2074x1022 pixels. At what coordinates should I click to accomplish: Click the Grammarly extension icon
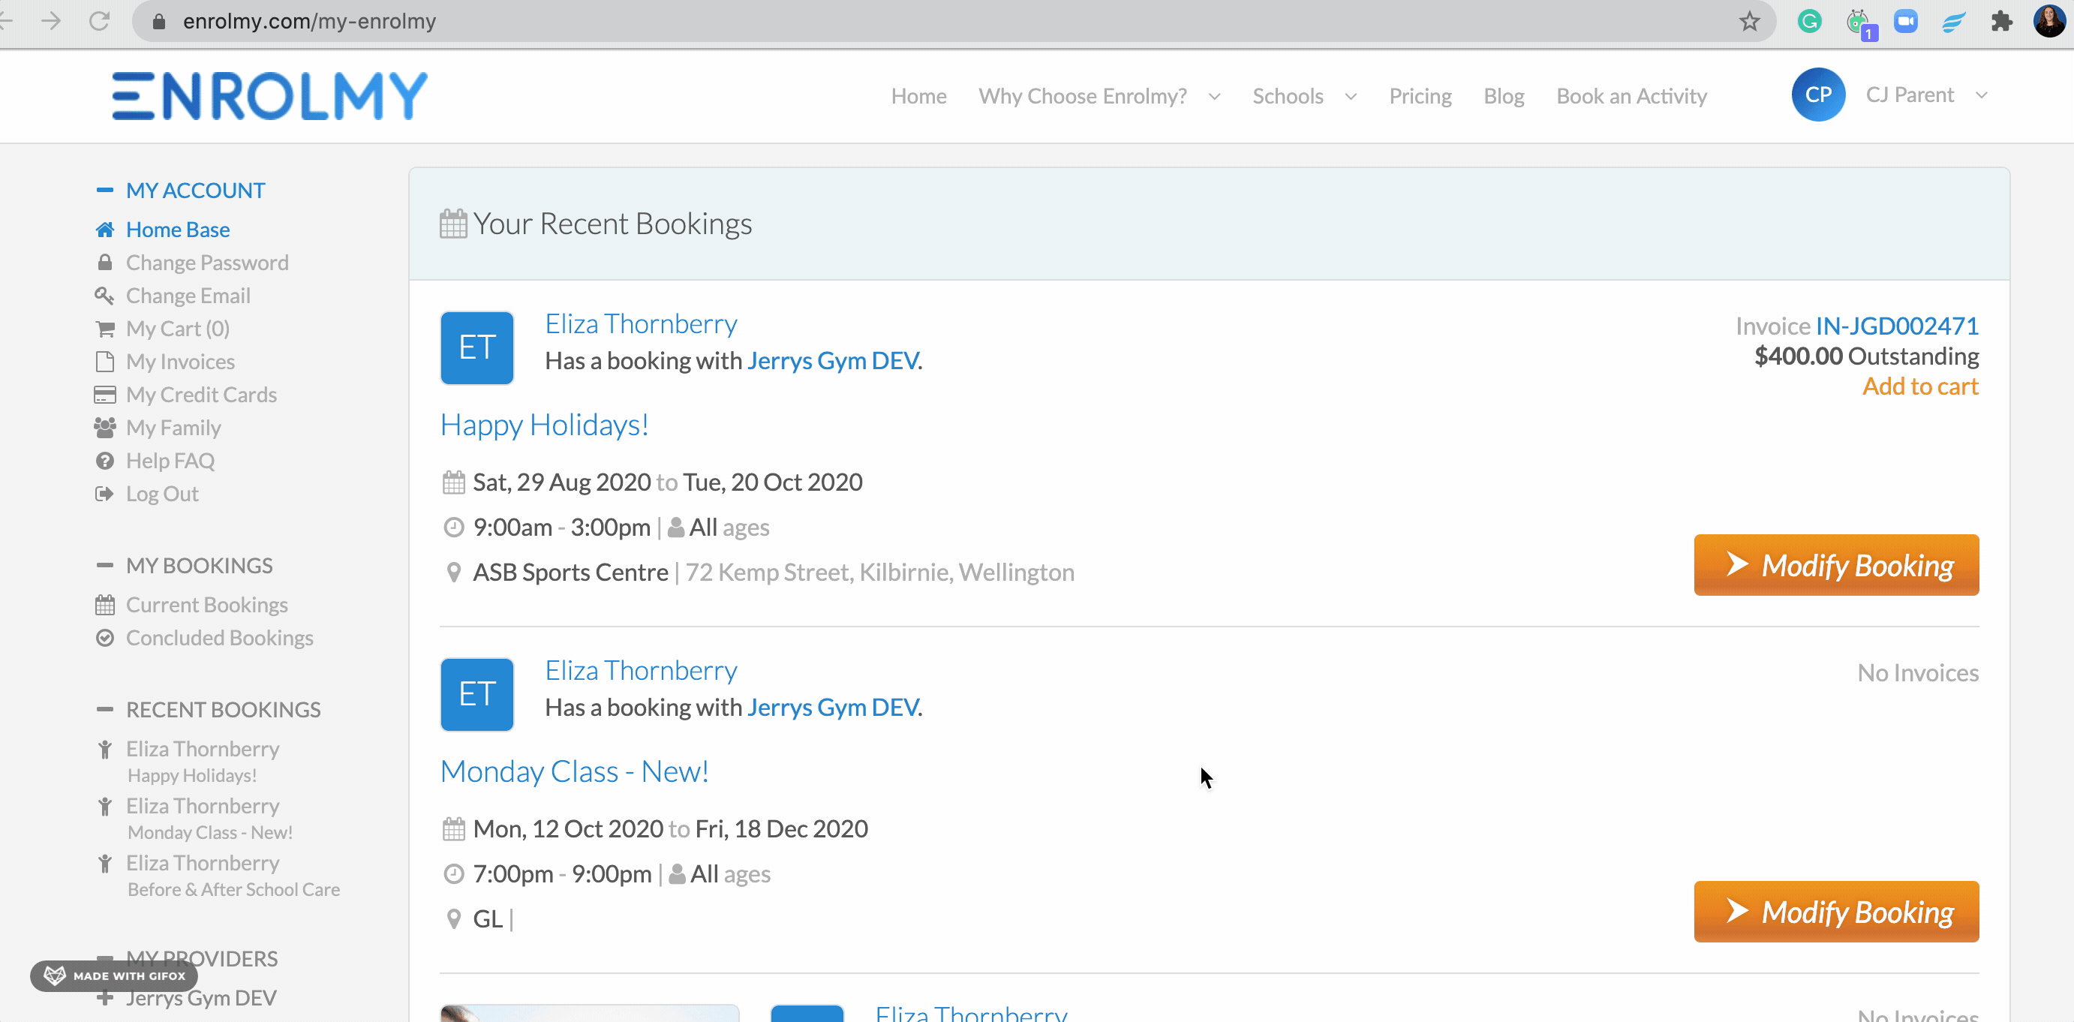coord(1809,21)
